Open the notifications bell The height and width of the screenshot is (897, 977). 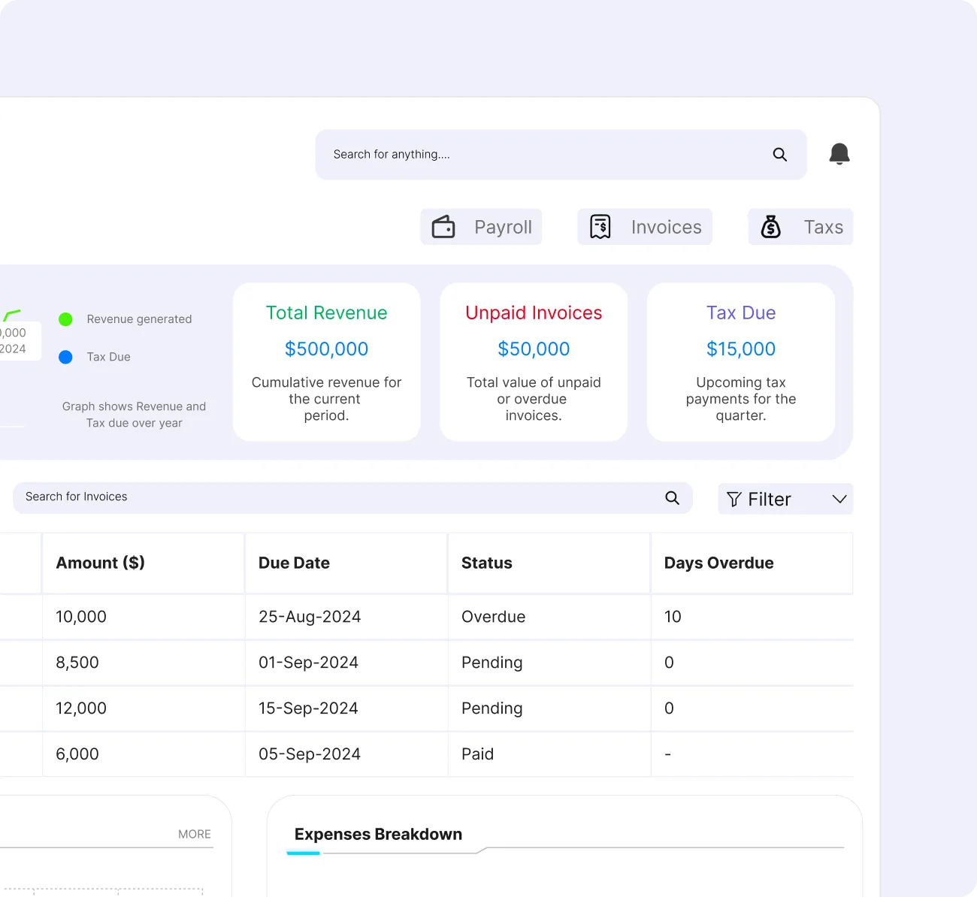[839, 154]
